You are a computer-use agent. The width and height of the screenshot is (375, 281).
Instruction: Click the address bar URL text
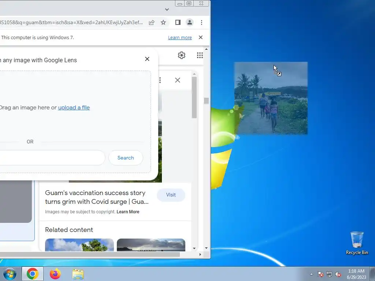(x=71, y=22)
